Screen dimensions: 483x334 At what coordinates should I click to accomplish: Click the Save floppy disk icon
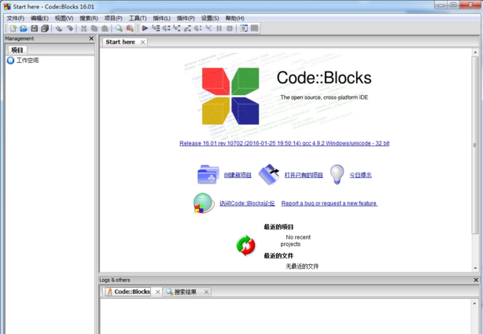point(34,28)
